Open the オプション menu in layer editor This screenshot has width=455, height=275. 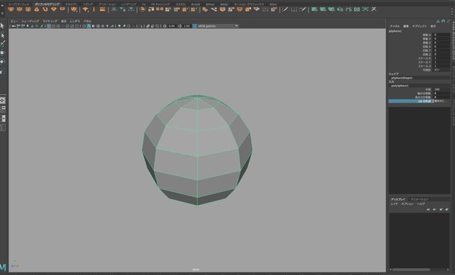(x=407, y=204)
